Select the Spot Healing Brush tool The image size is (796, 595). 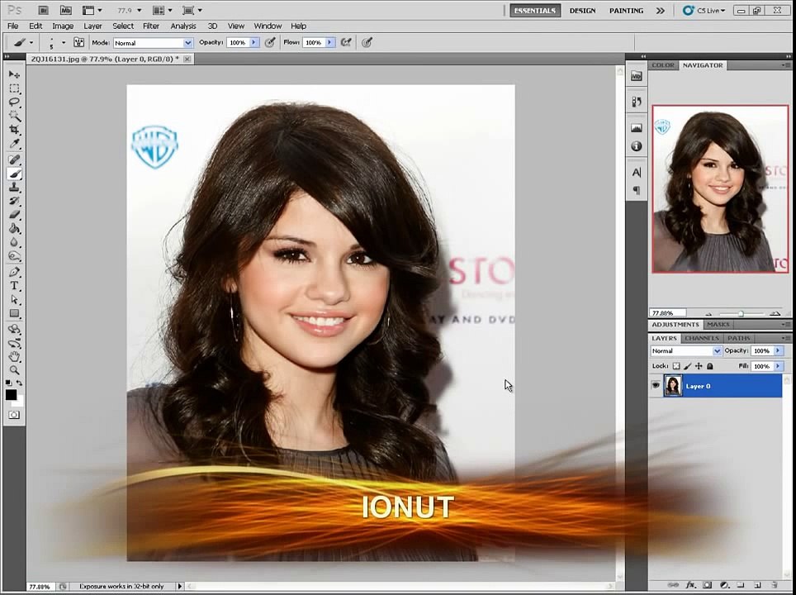14,160
